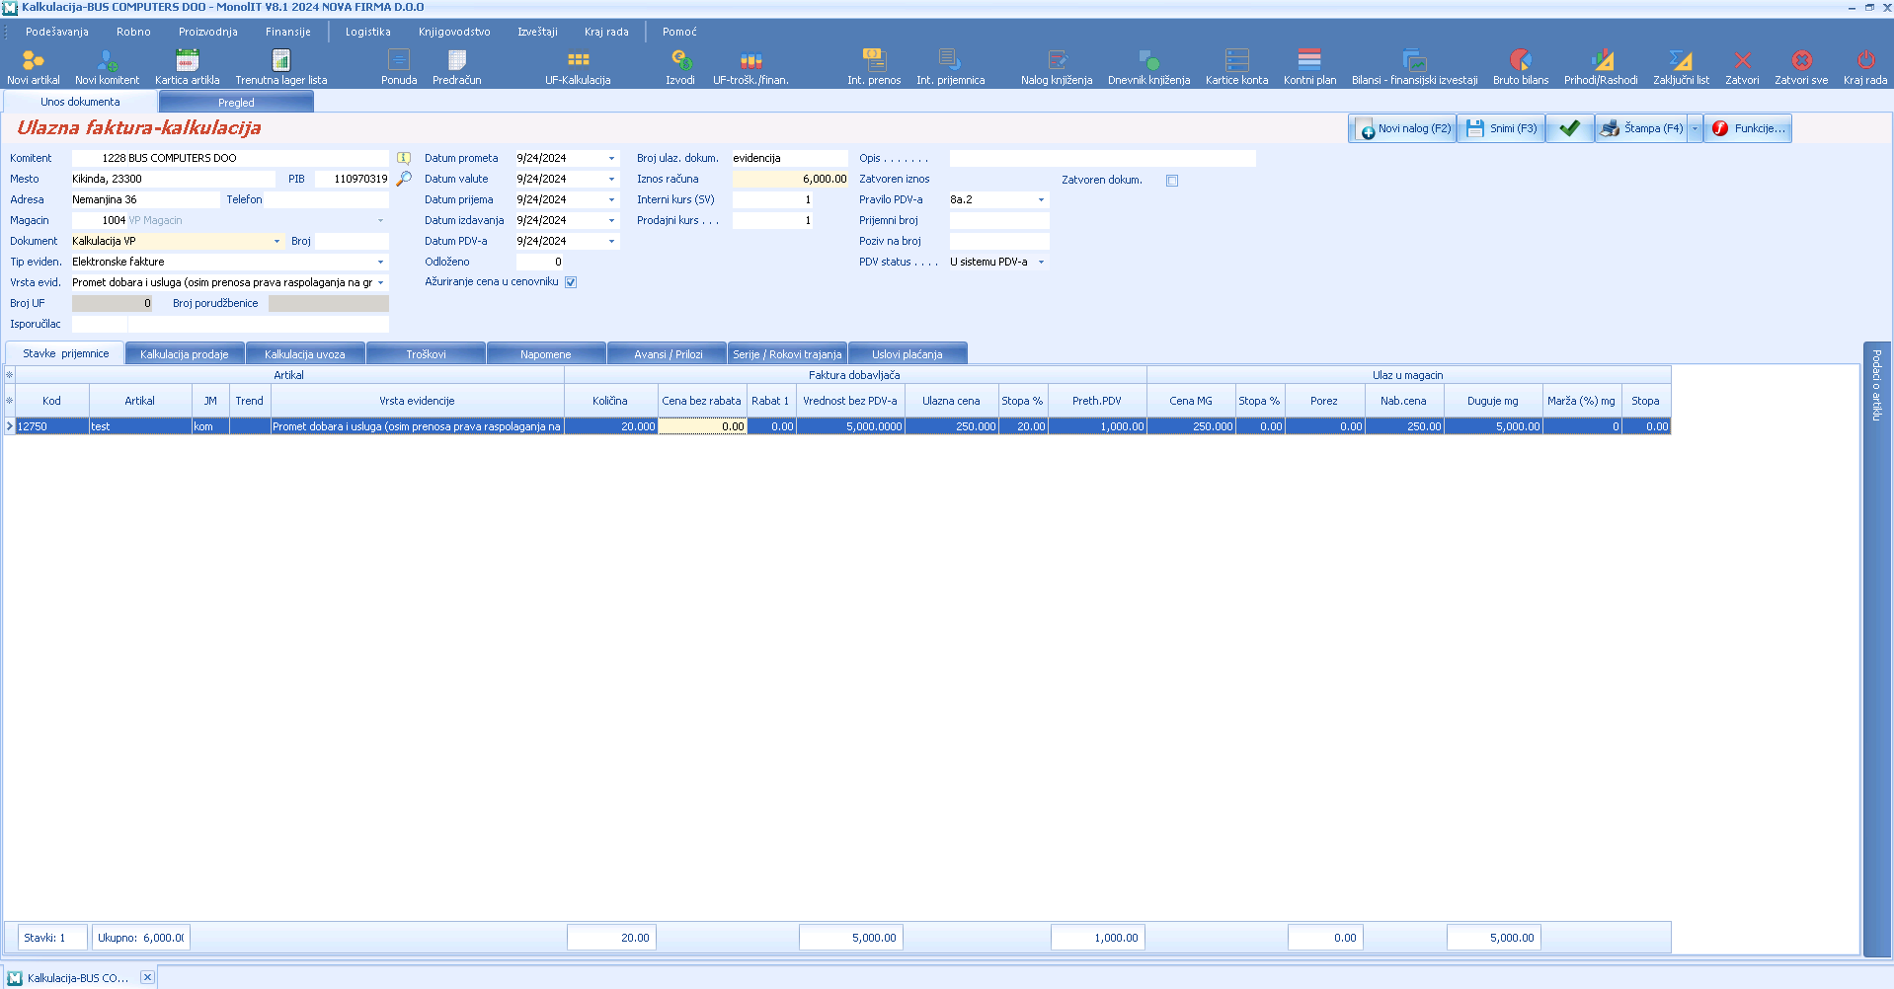
Task: Click the green checkmark confirm button
Action: click(1570, 128)
